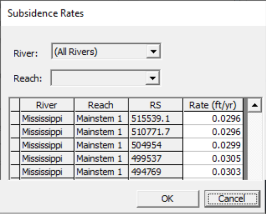Screen dimensions: 266x214
Task: Open the Reach dropdown arrow
Action: point(152,78)
